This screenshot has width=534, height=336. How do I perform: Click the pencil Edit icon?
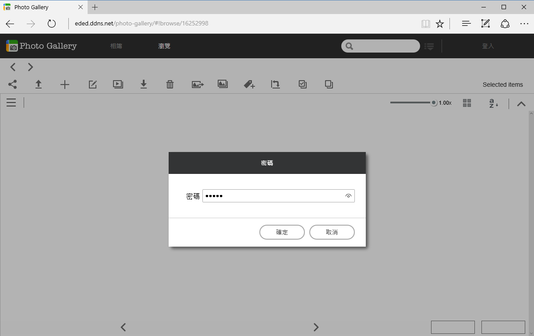(93, 85)
